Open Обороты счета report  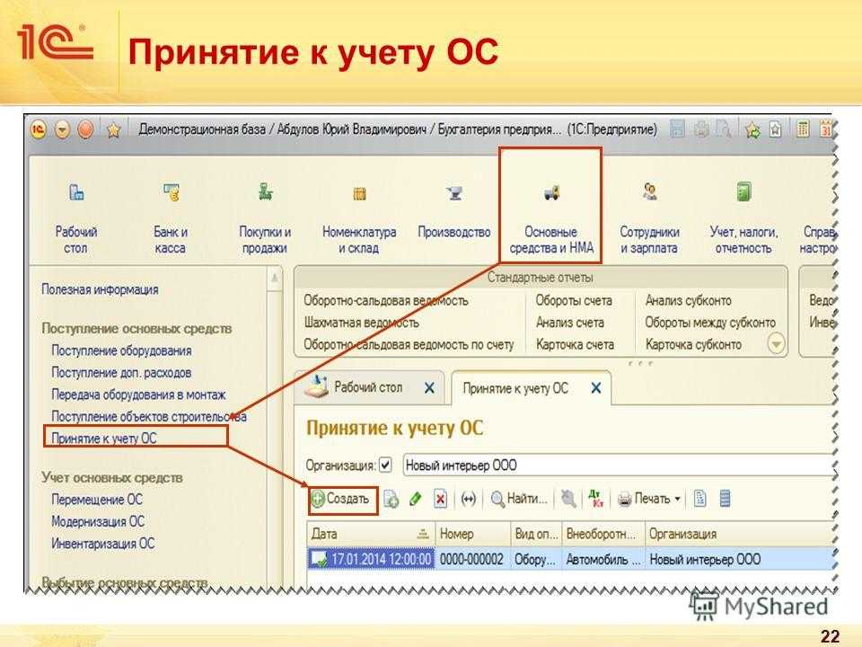pos(574,300)
